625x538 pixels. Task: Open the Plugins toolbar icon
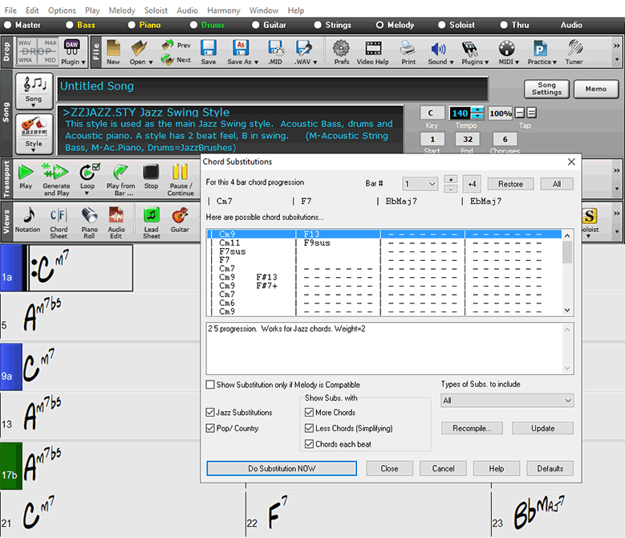pyautogui.click(x=470, y=49)
